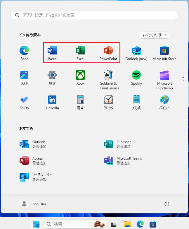Launch the Xbox app

tap(80, 78)
